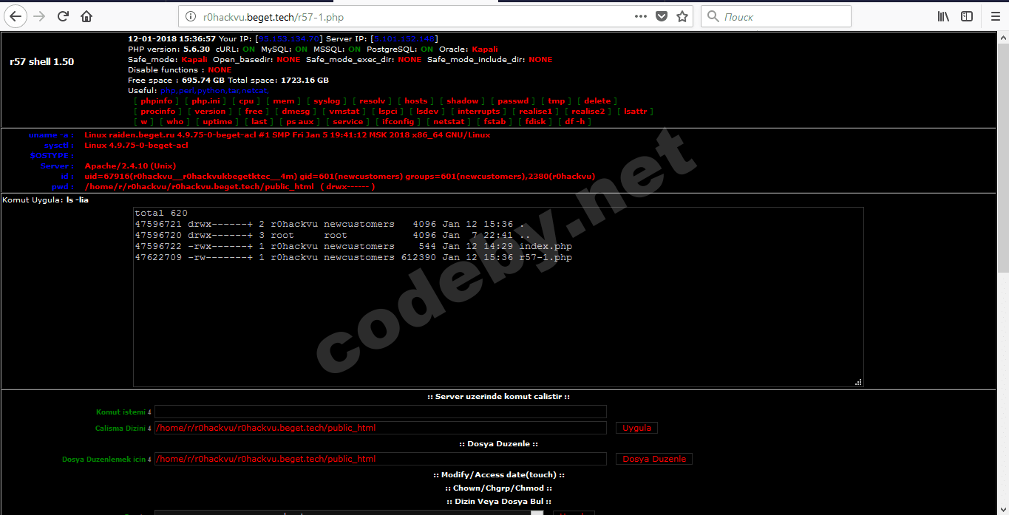Click the lsattr link

coord(636,111)
